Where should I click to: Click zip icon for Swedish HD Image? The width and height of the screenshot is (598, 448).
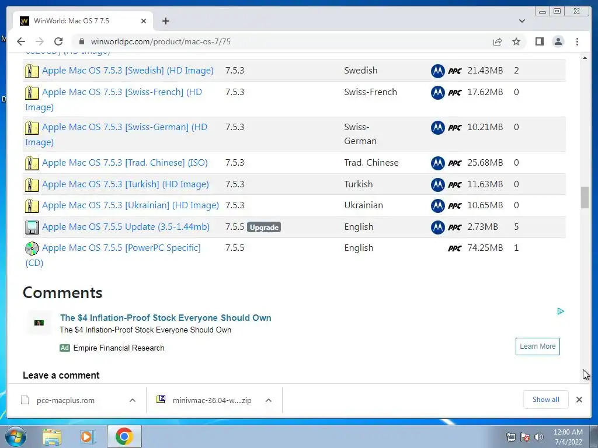click(32, 71)
